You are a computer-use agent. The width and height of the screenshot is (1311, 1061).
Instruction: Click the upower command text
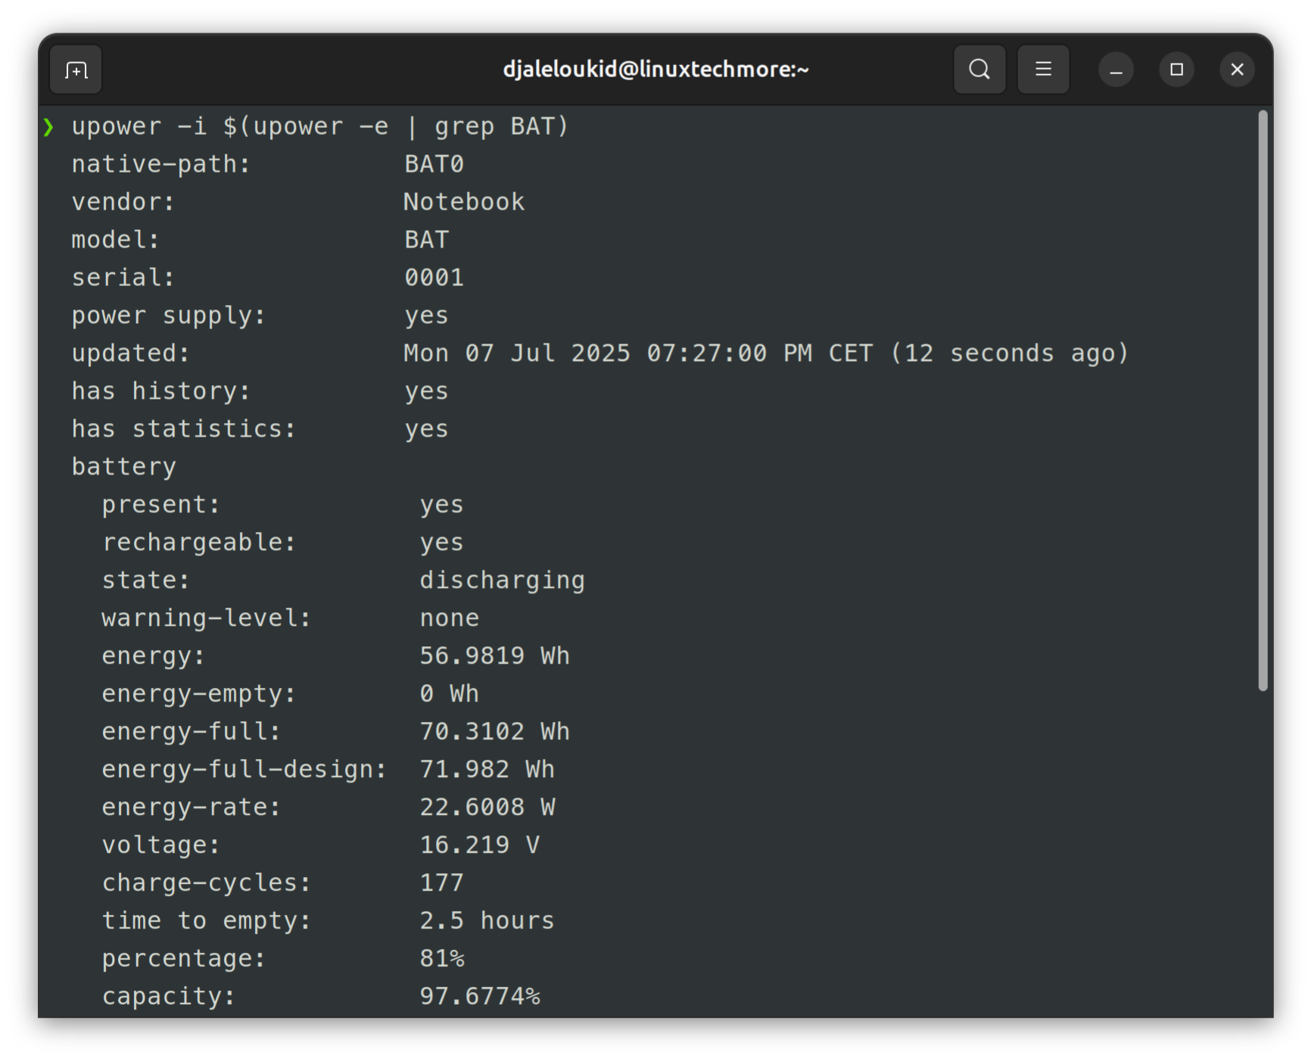[319, 126]
